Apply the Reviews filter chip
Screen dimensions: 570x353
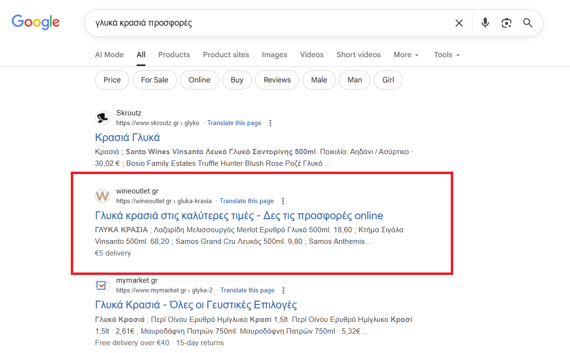pyautogui.click(x=277, y=80)
